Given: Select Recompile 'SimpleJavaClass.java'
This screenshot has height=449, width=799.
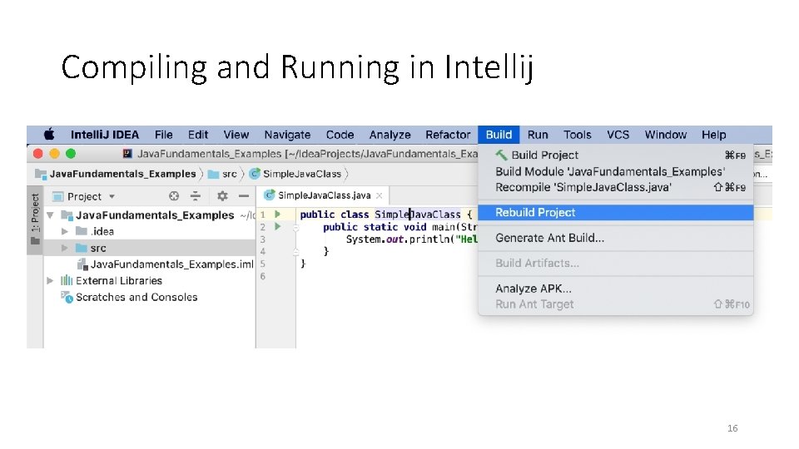Looking at the screenshot, I should pyautogui.click(x=616, y=187).
